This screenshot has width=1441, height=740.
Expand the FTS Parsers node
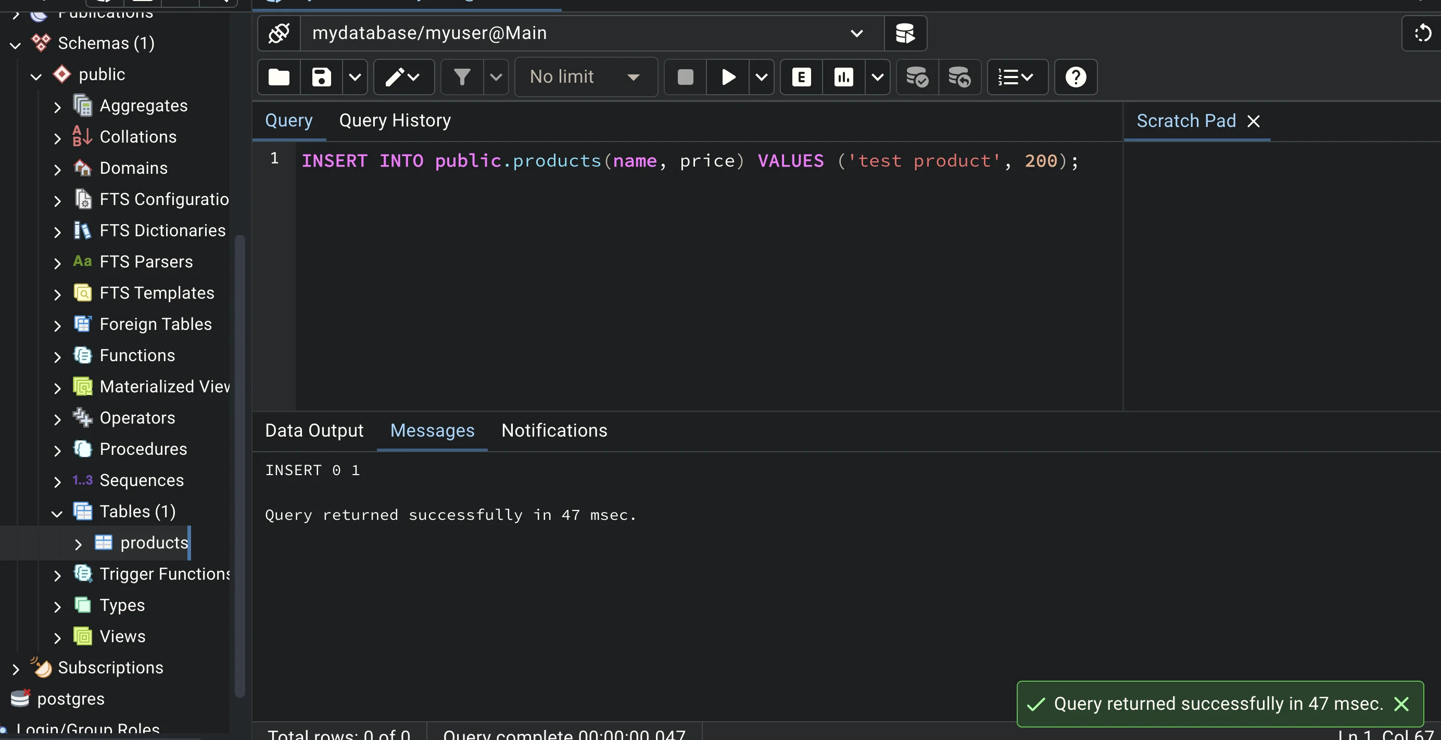tap(57, 263)
